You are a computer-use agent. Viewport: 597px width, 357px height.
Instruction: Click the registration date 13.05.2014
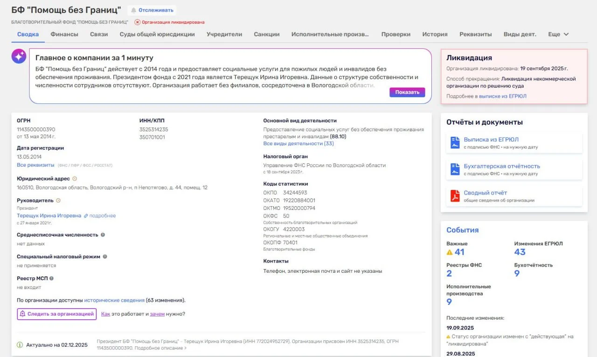click(29, 157)
